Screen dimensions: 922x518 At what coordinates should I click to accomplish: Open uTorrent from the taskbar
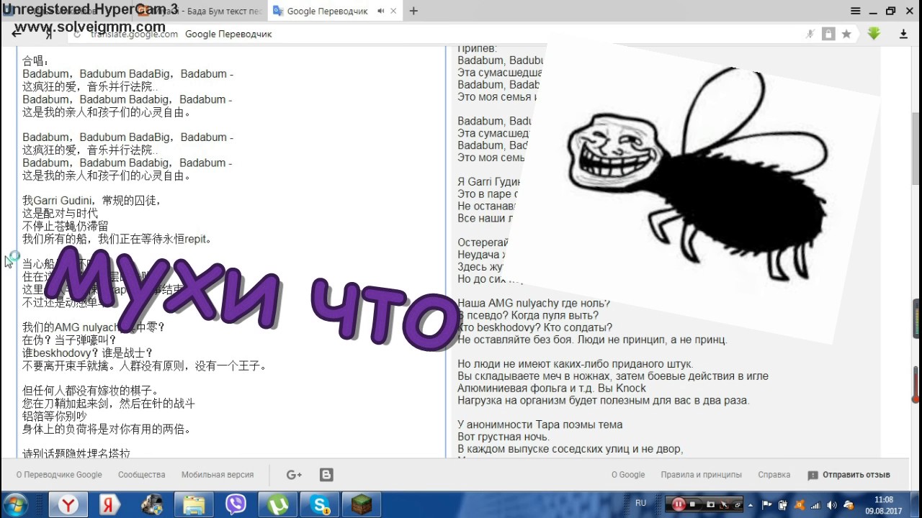click(277, 504)
